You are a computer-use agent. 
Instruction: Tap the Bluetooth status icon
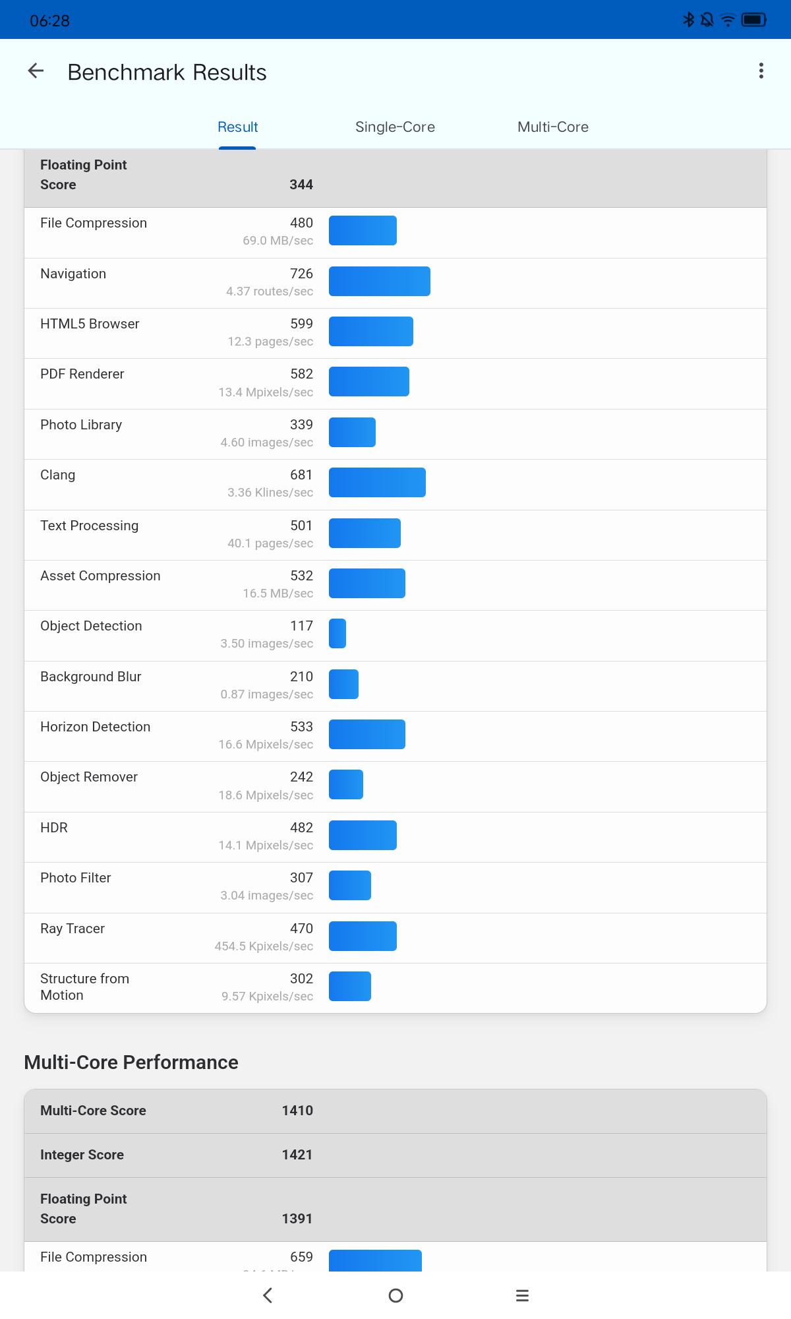click(x=689, y=20)
